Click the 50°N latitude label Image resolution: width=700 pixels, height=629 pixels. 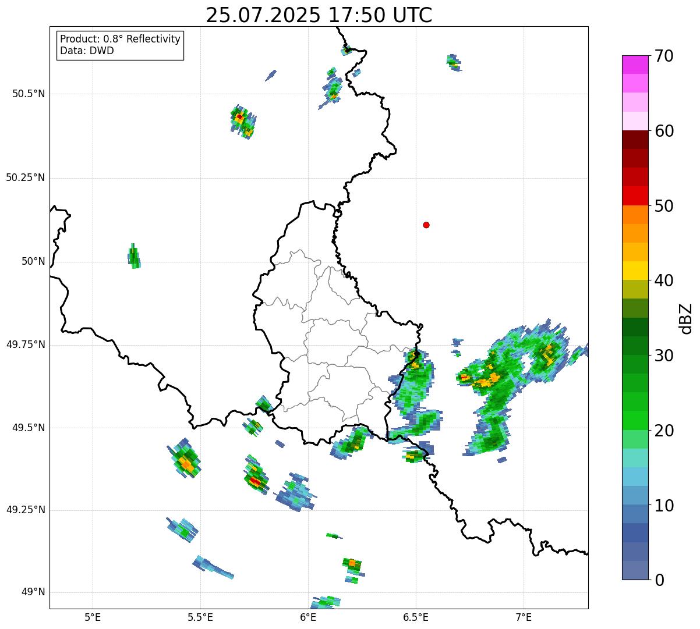click(x=33, y=261)
